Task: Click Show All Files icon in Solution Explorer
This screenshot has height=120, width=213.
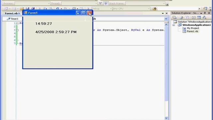Action: 181,17
